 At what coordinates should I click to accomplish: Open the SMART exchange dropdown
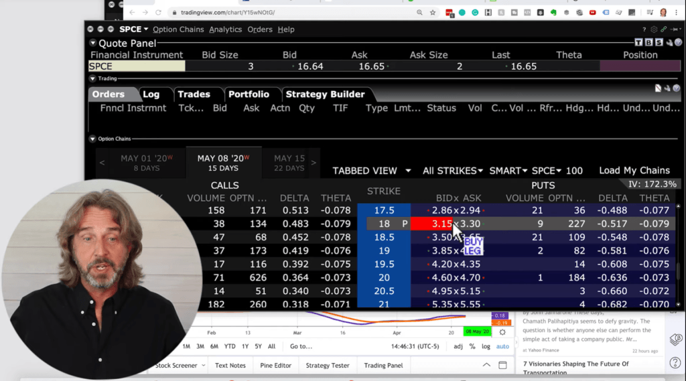tap(508, 171)
